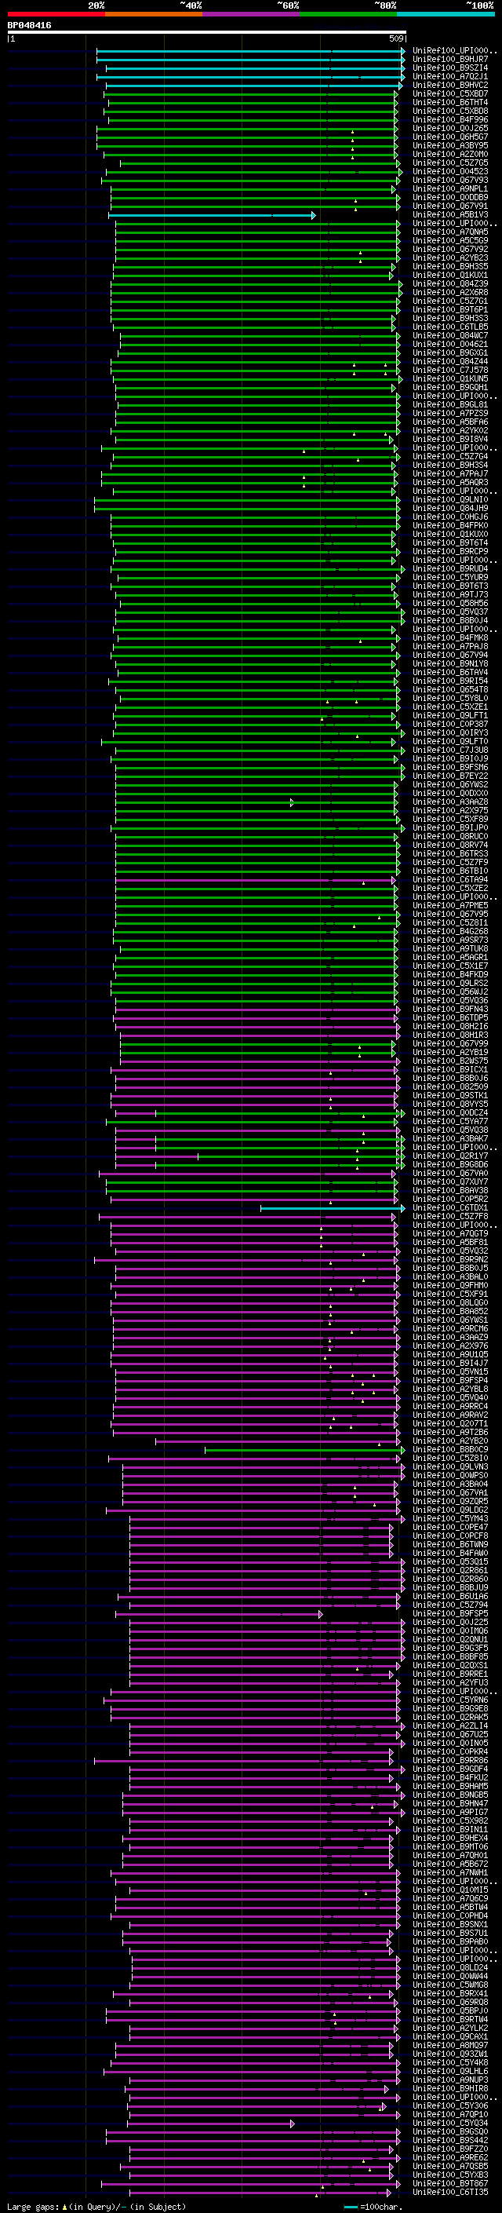This screenshot has width=502, height=2213.
Task: Select hit label UniRef100_A3AAZ8
Action: (450, 802)
